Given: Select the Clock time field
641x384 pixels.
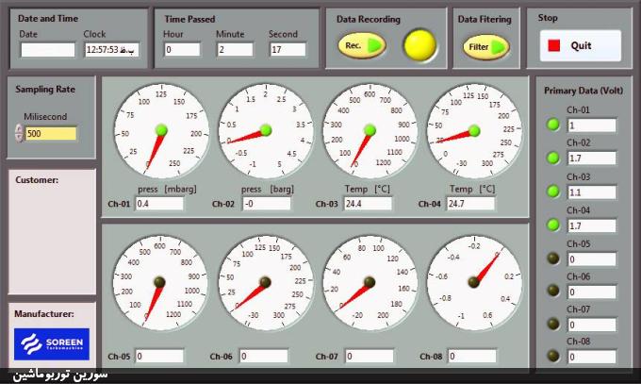Looking at the screenshot, I should point(111,50).
